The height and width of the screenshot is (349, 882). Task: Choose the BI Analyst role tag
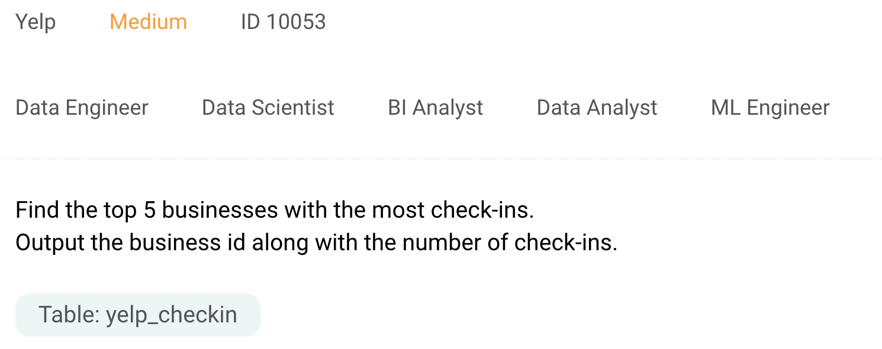click(x=436, y=108)
